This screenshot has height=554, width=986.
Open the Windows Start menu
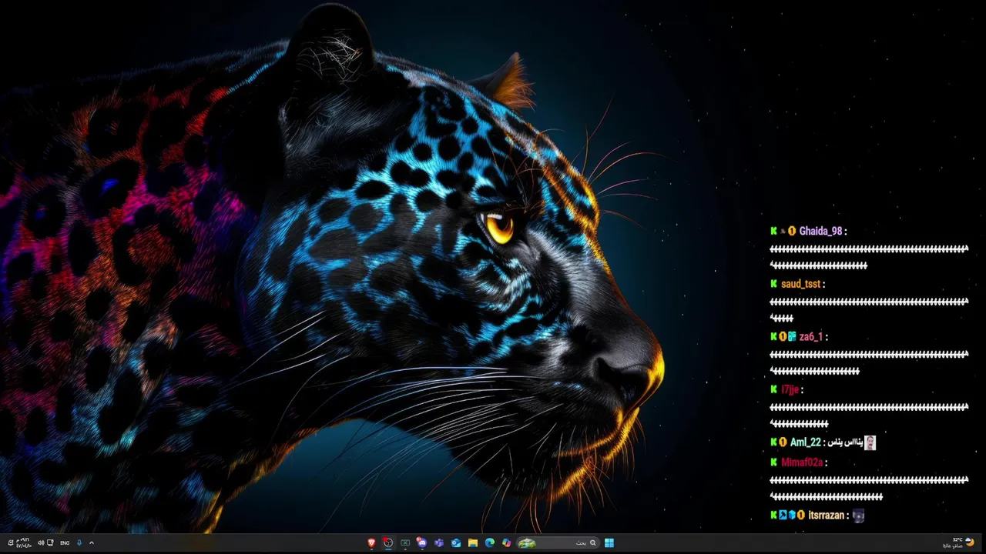(x=609, y=542)
